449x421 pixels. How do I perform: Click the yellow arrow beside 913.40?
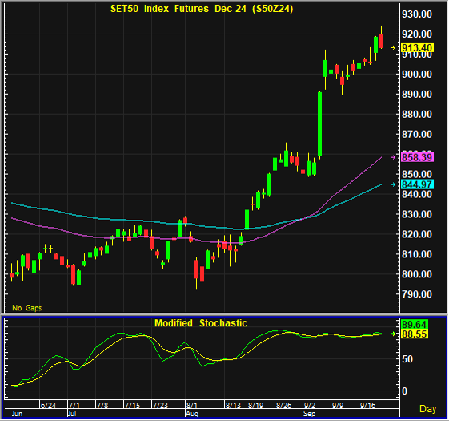394,47
